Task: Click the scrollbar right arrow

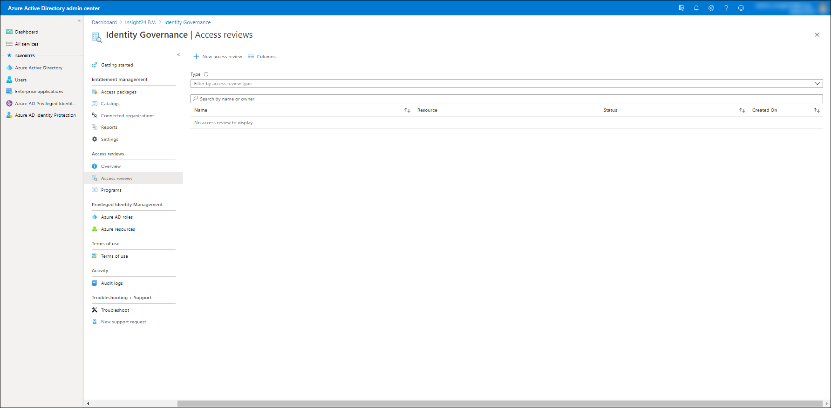Action: 827,403
